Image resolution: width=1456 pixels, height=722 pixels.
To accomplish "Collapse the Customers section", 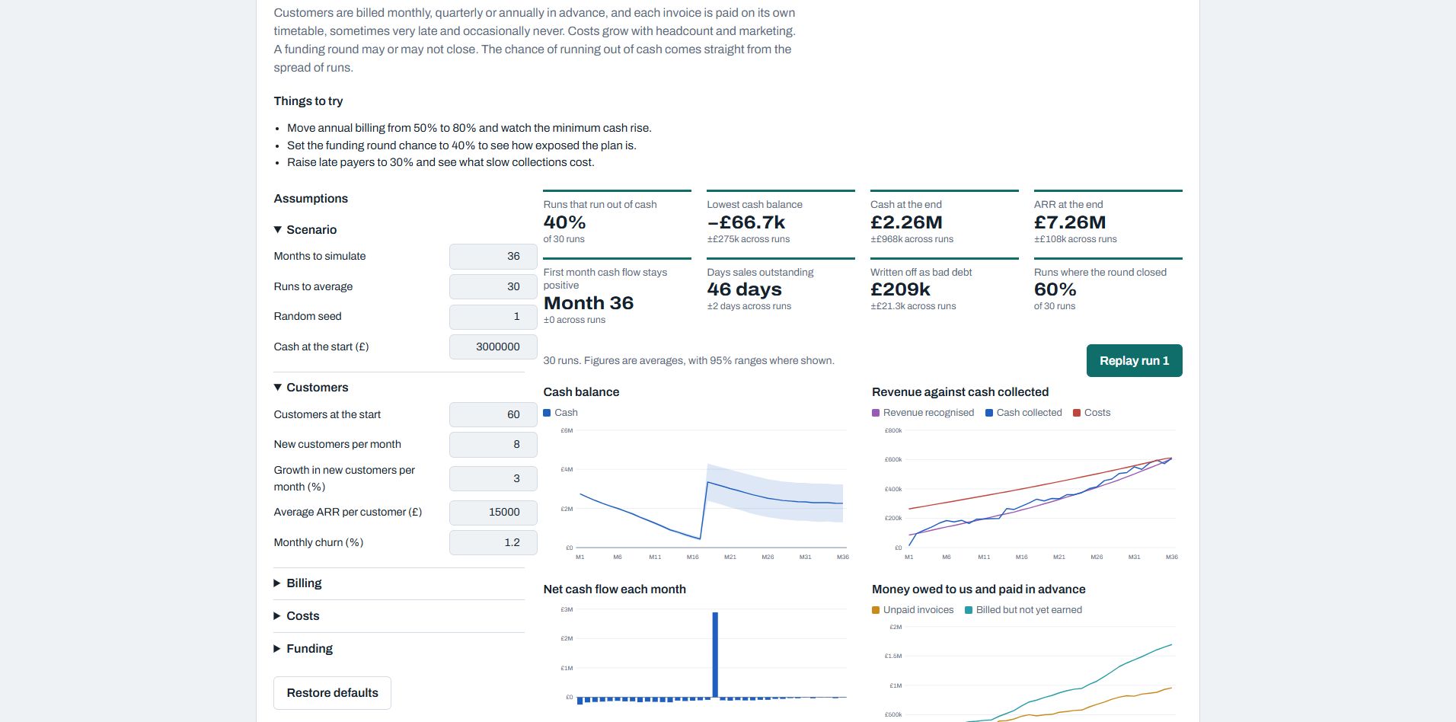I will (x=311, y=387).
